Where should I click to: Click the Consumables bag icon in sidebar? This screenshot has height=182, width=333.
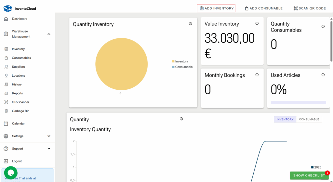coord(7,58)
